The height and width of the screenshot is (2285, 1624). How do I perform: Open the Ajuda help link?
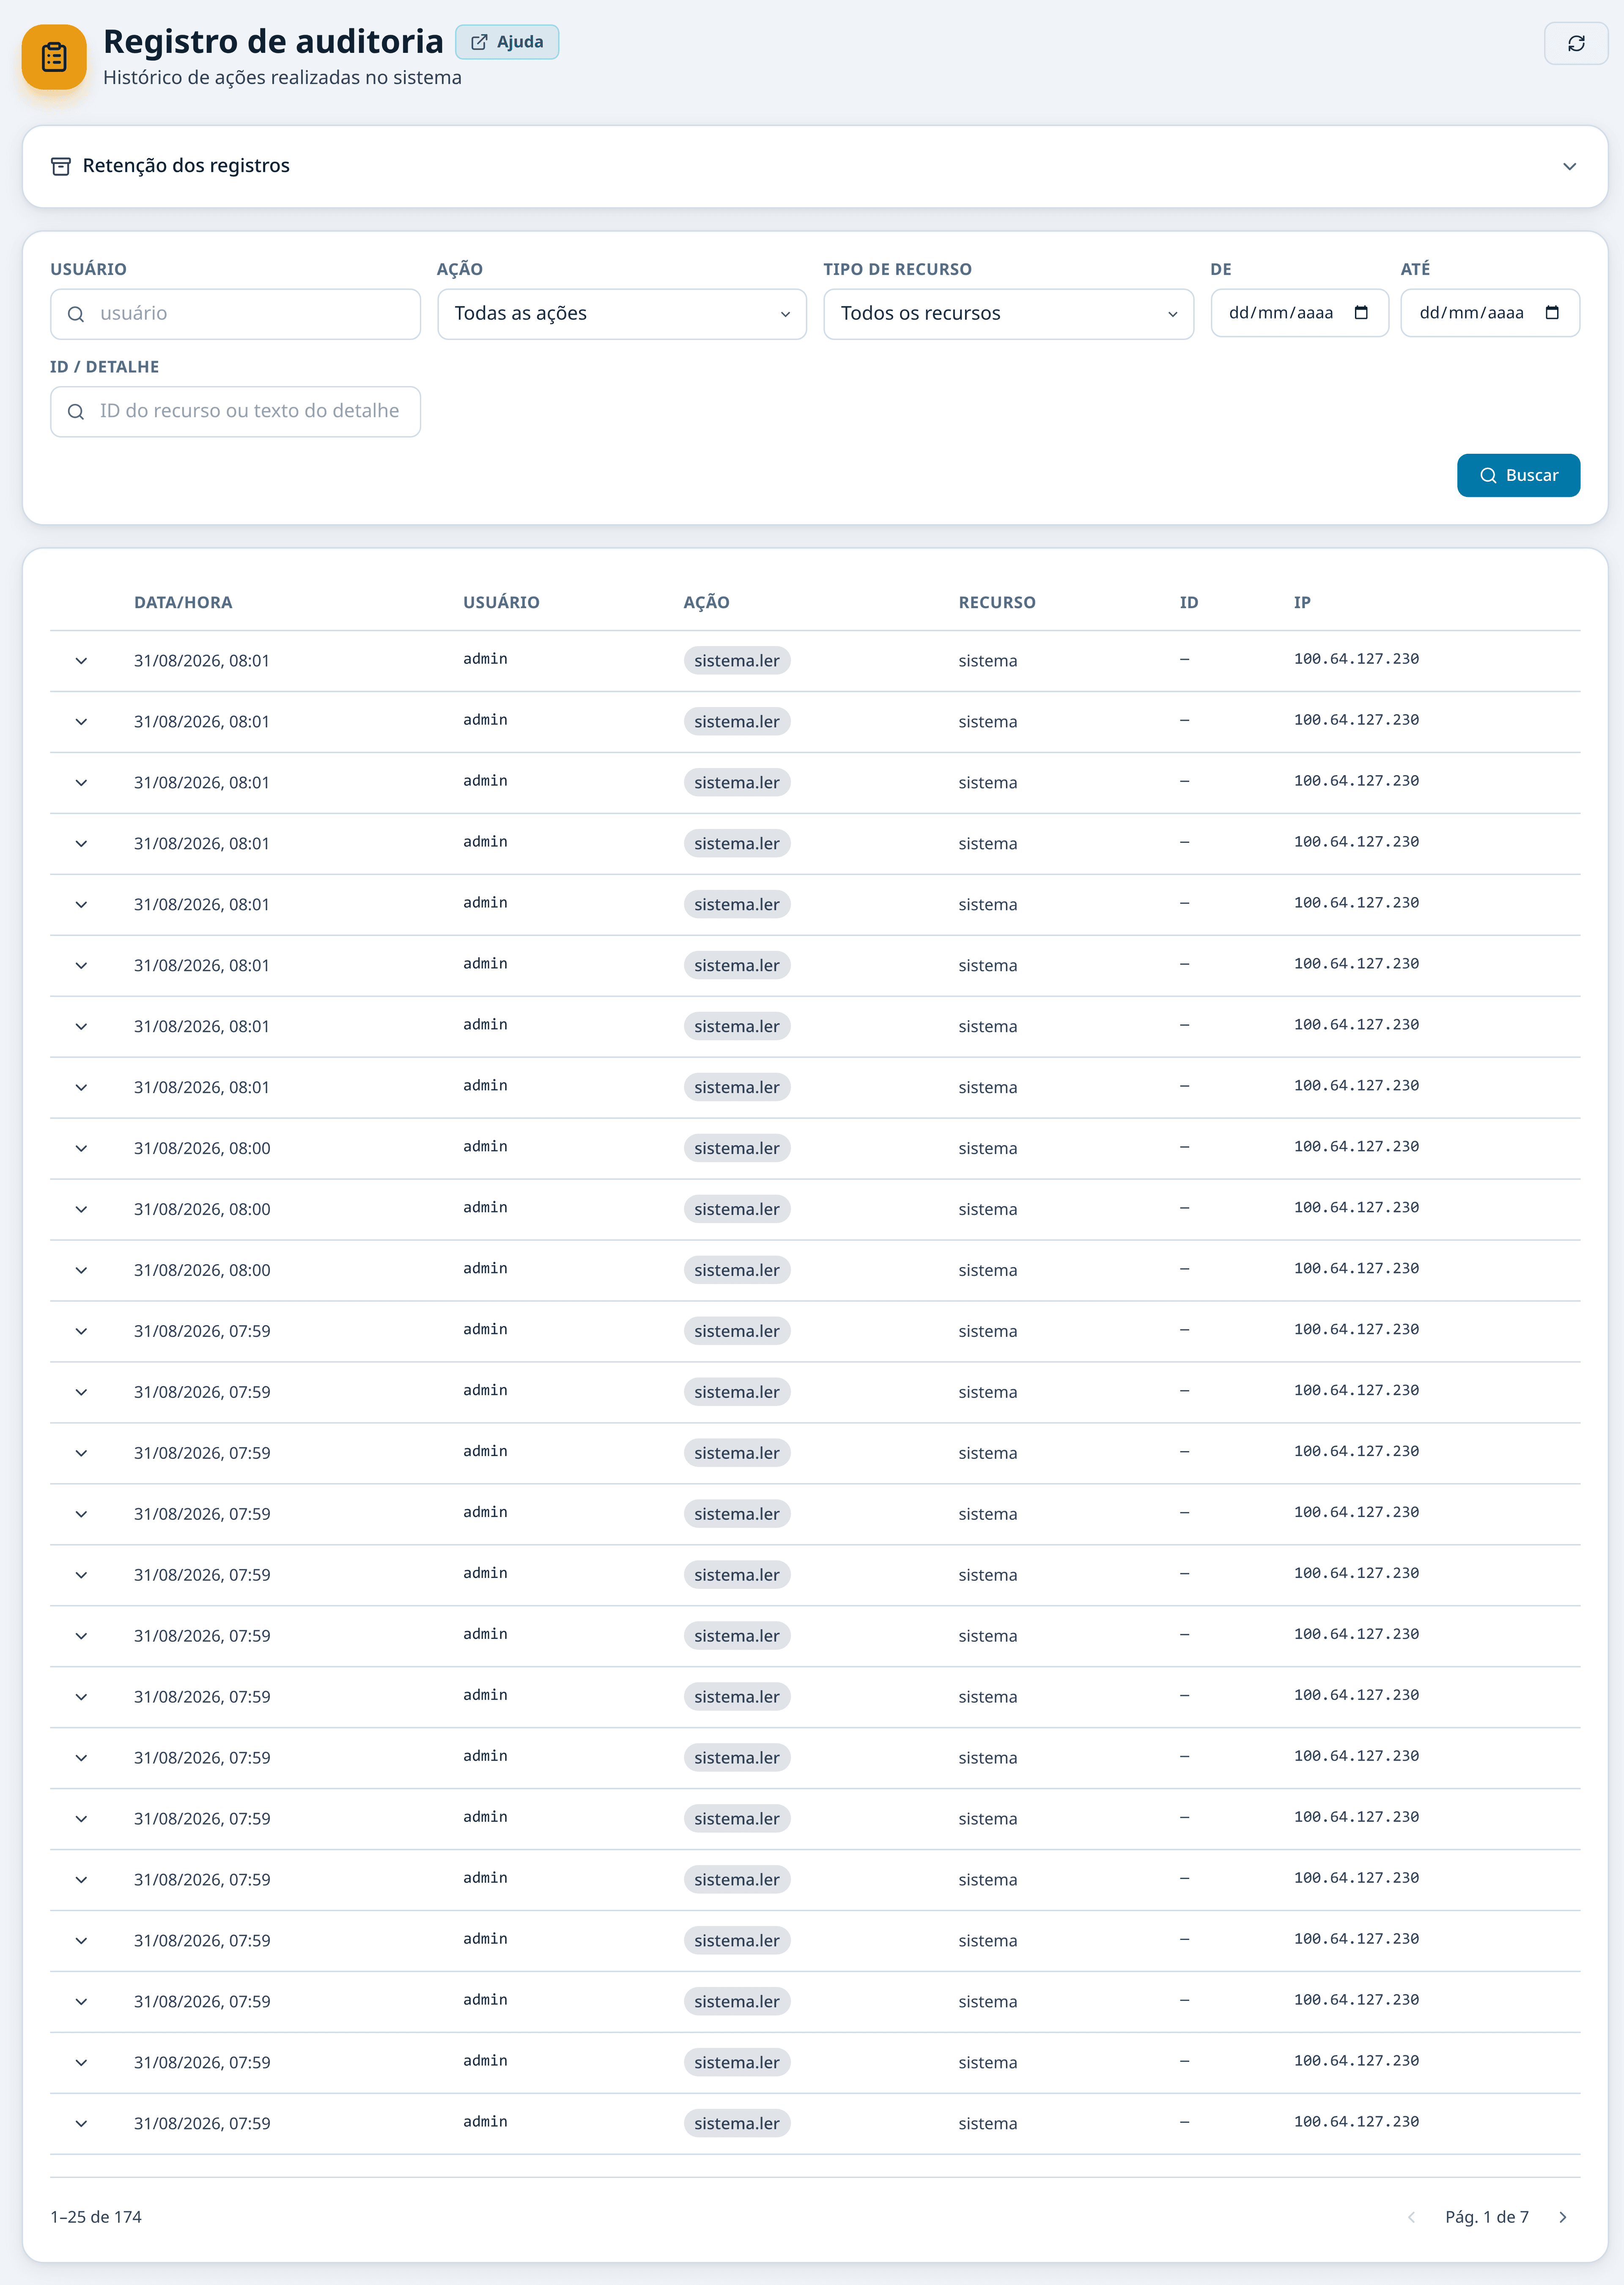point(507,42)
